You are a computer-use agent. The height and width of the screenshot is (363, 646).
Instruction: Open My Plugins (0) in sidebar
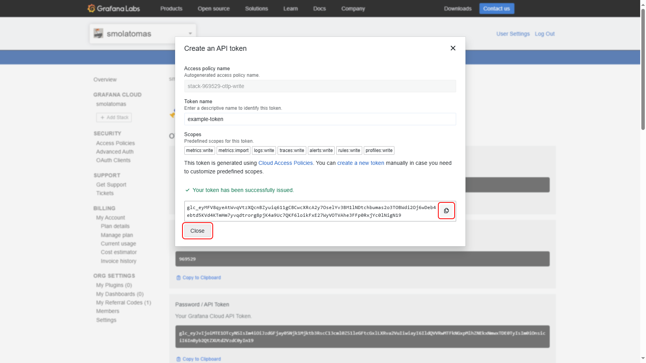[x=114, y=285]
